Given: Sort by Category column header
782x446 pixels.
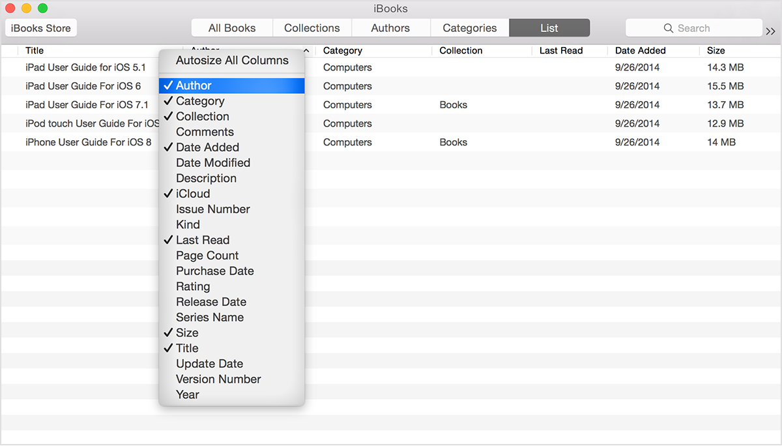Looking at the screenshot, I should tap(343, 50).
